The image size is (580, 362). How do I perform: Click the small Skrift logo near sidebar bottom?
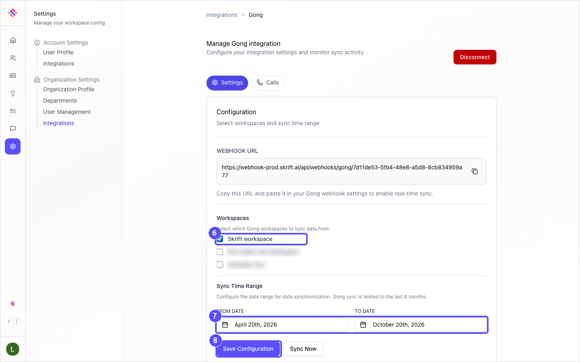tap(13, 304)
